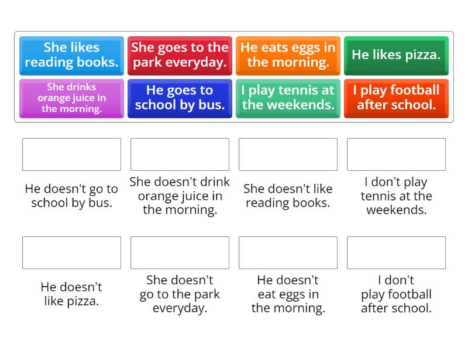Pick the 'She goes to the park everyday.' tile
The image size is (468, 351).
[180, 55]
